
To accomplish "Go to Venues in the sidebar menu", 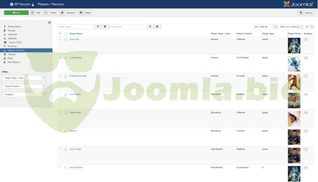I will tap(12, 54).
